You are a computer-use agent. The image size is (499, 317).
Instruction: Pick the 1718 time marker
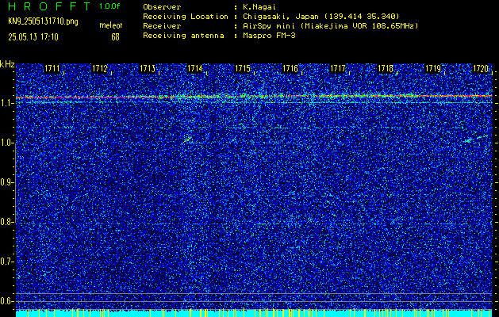point(386,68)
